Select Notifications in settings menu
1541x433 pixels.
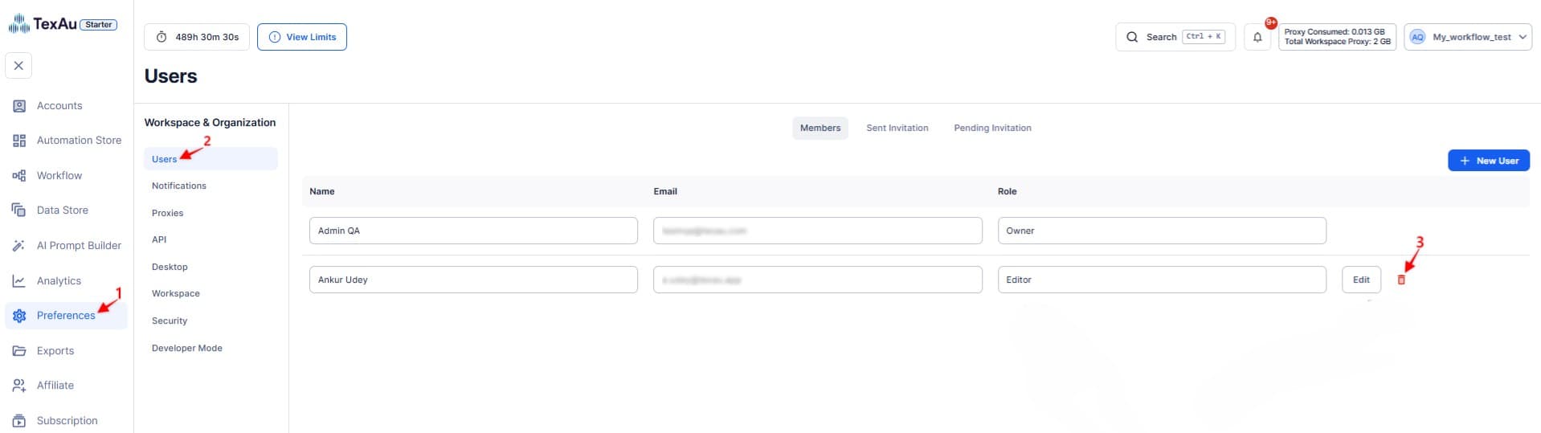click(x=178, y=186)
